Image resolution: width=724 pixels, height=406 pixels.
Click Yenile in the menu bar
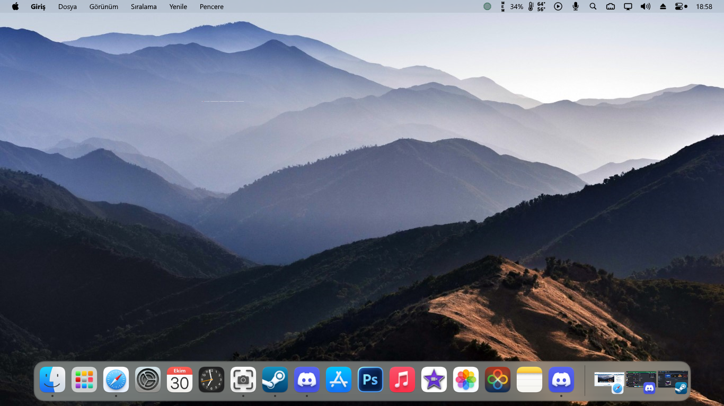[178, 6]
